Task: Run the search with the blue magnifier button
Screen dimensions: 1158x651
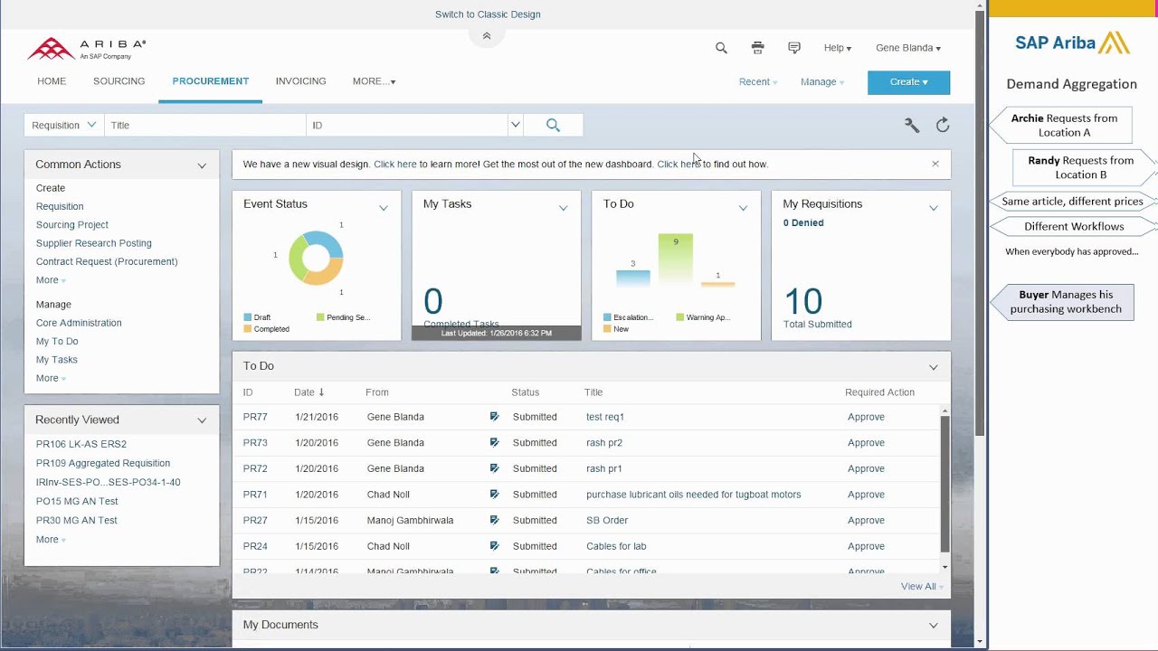Action: click(x=554, y=125)
